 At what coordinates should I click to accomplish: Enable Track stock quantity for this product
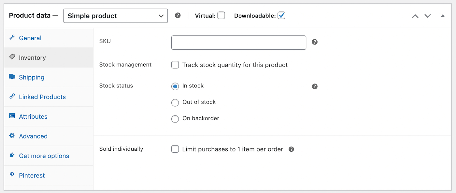coord(175,65)
